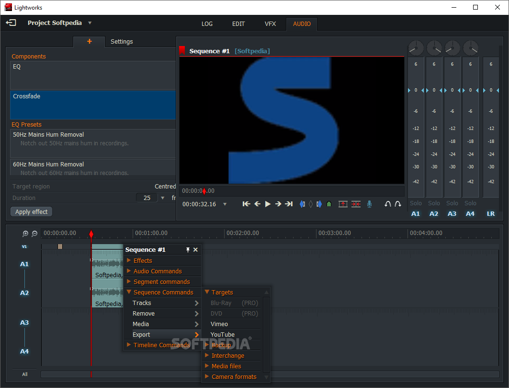The image size is (509, 388).
Task: Solo mixer channel A4
Action: point(470,203)
